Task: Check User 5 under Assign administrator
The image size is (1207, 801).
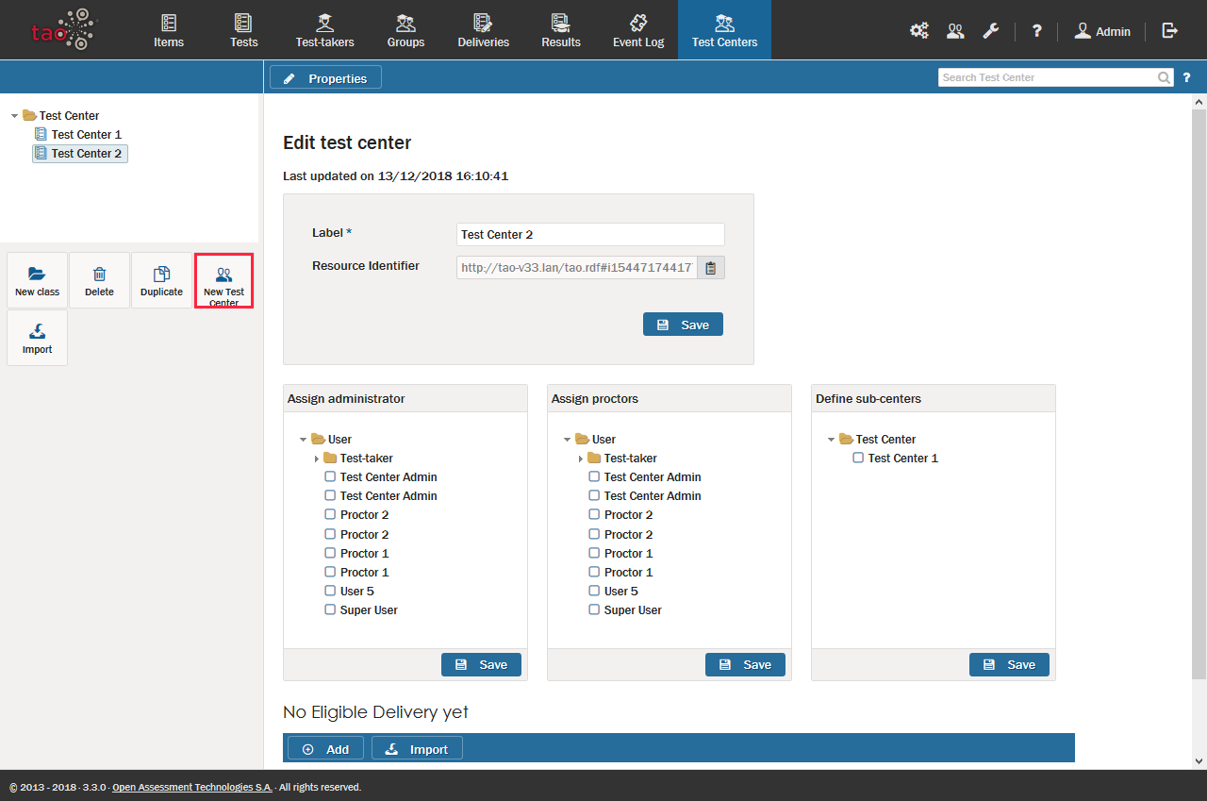Action: pos(330,592)
